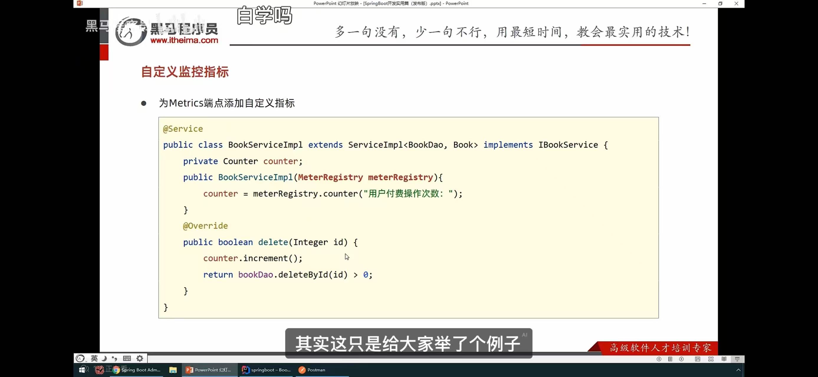Switch to Slide Sorter view icon

(711, 359)
